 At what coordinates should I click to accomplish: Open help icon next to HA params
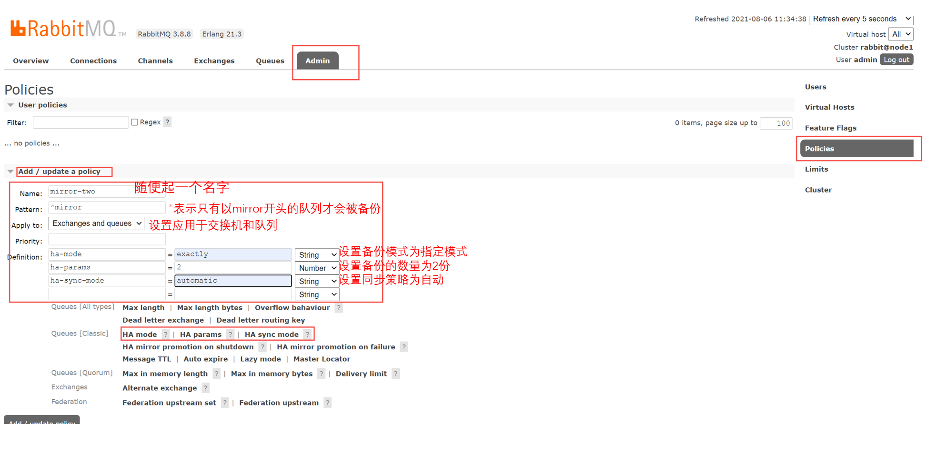(x=230, y=334)
